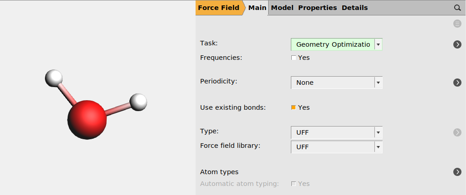The height and width of the screenshot is (195, 466).
Task: Toggle the Use existing bonds checkbox
Action: coord(294,107)
